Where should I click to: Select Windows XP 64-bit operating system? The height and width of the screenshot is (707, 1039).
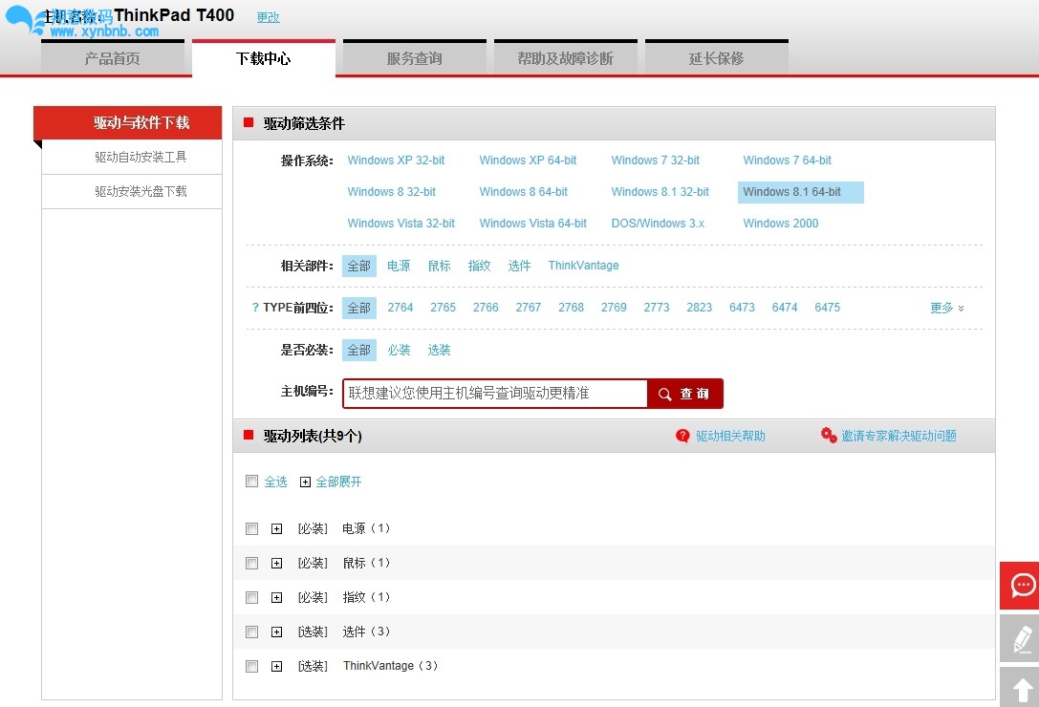click(x=529, y=161)
